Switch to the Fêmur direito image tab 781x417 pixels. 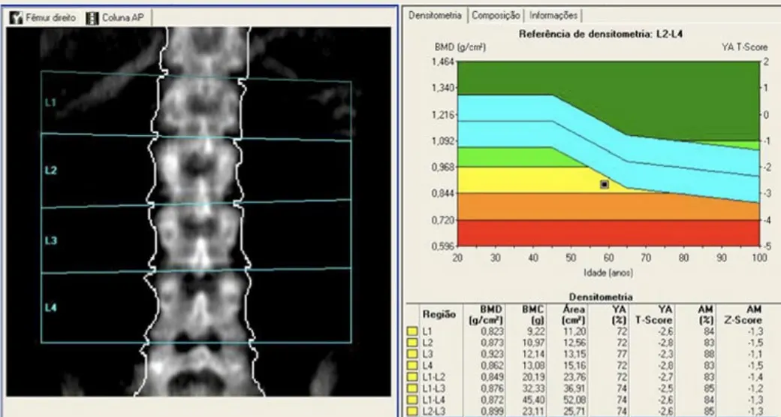coord(44,18)
